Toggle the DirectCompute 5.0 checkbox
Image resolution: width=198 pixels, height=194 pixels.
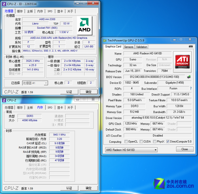tap(168, 142)
